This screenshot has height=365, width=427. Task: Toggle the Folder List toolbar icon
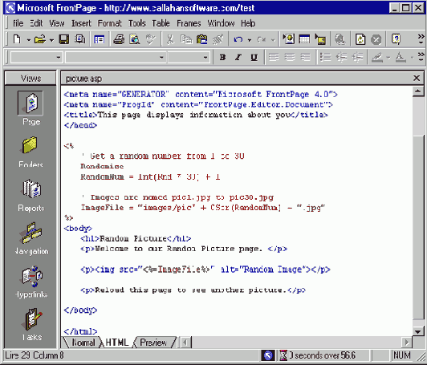[100, 40]
